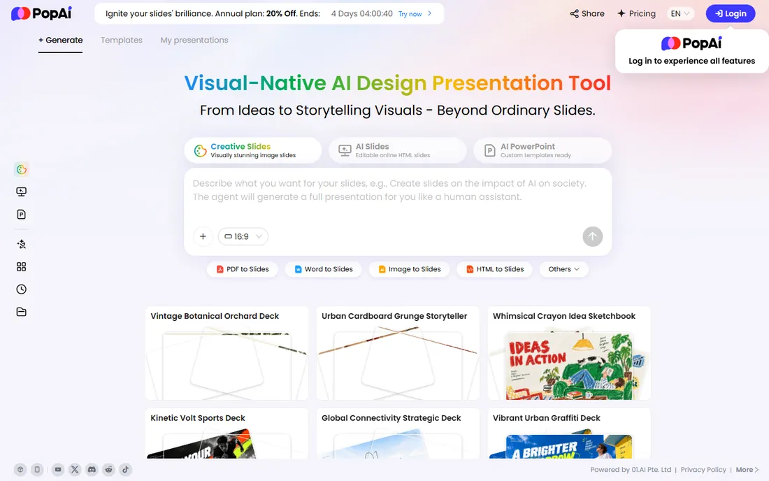Open the four-square grid sidebar icon

[x=21, y=267]
